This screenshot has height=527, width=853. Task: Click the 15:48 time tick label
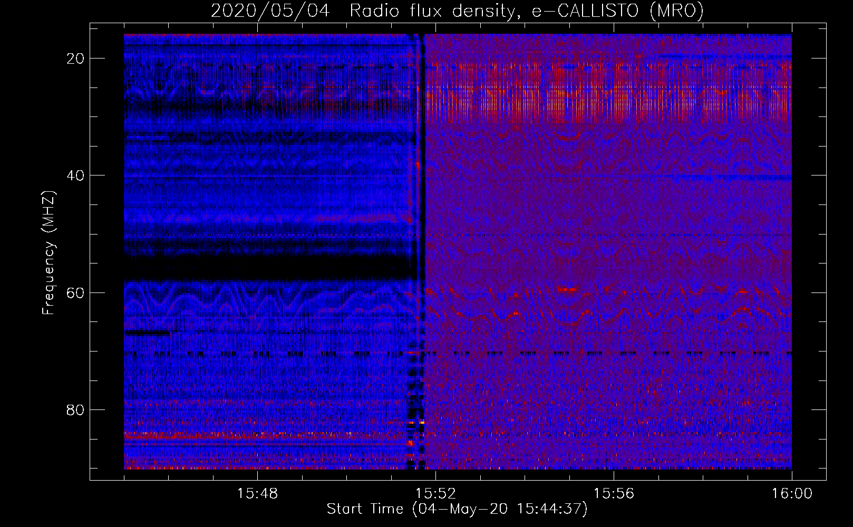(x=257, y=494)
